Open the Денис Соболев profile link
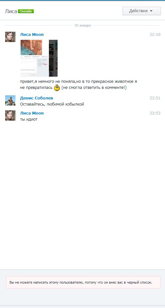Image resolution: width=165 pixels, height=308 pixels. [x=37, y=98]
